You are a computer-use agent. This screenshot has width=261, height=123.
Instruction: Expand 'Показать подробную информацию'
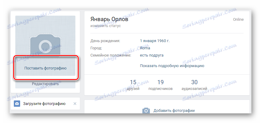click(172, 66)
